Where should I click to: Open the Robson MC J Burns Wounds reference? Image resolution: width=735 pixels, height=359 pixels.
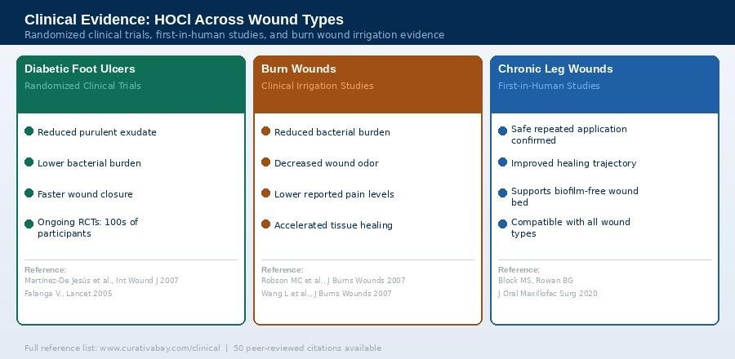[333, 281]
